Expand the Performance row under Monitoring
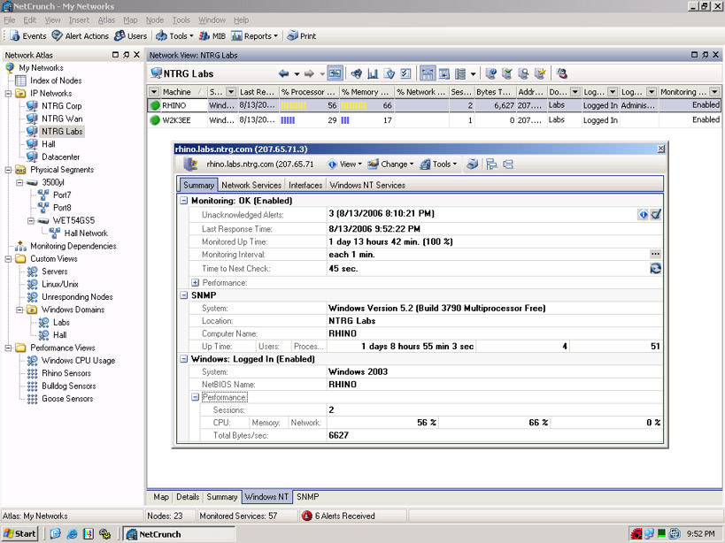The width and height of the screenshot is (725, 543). click(196, 283)
